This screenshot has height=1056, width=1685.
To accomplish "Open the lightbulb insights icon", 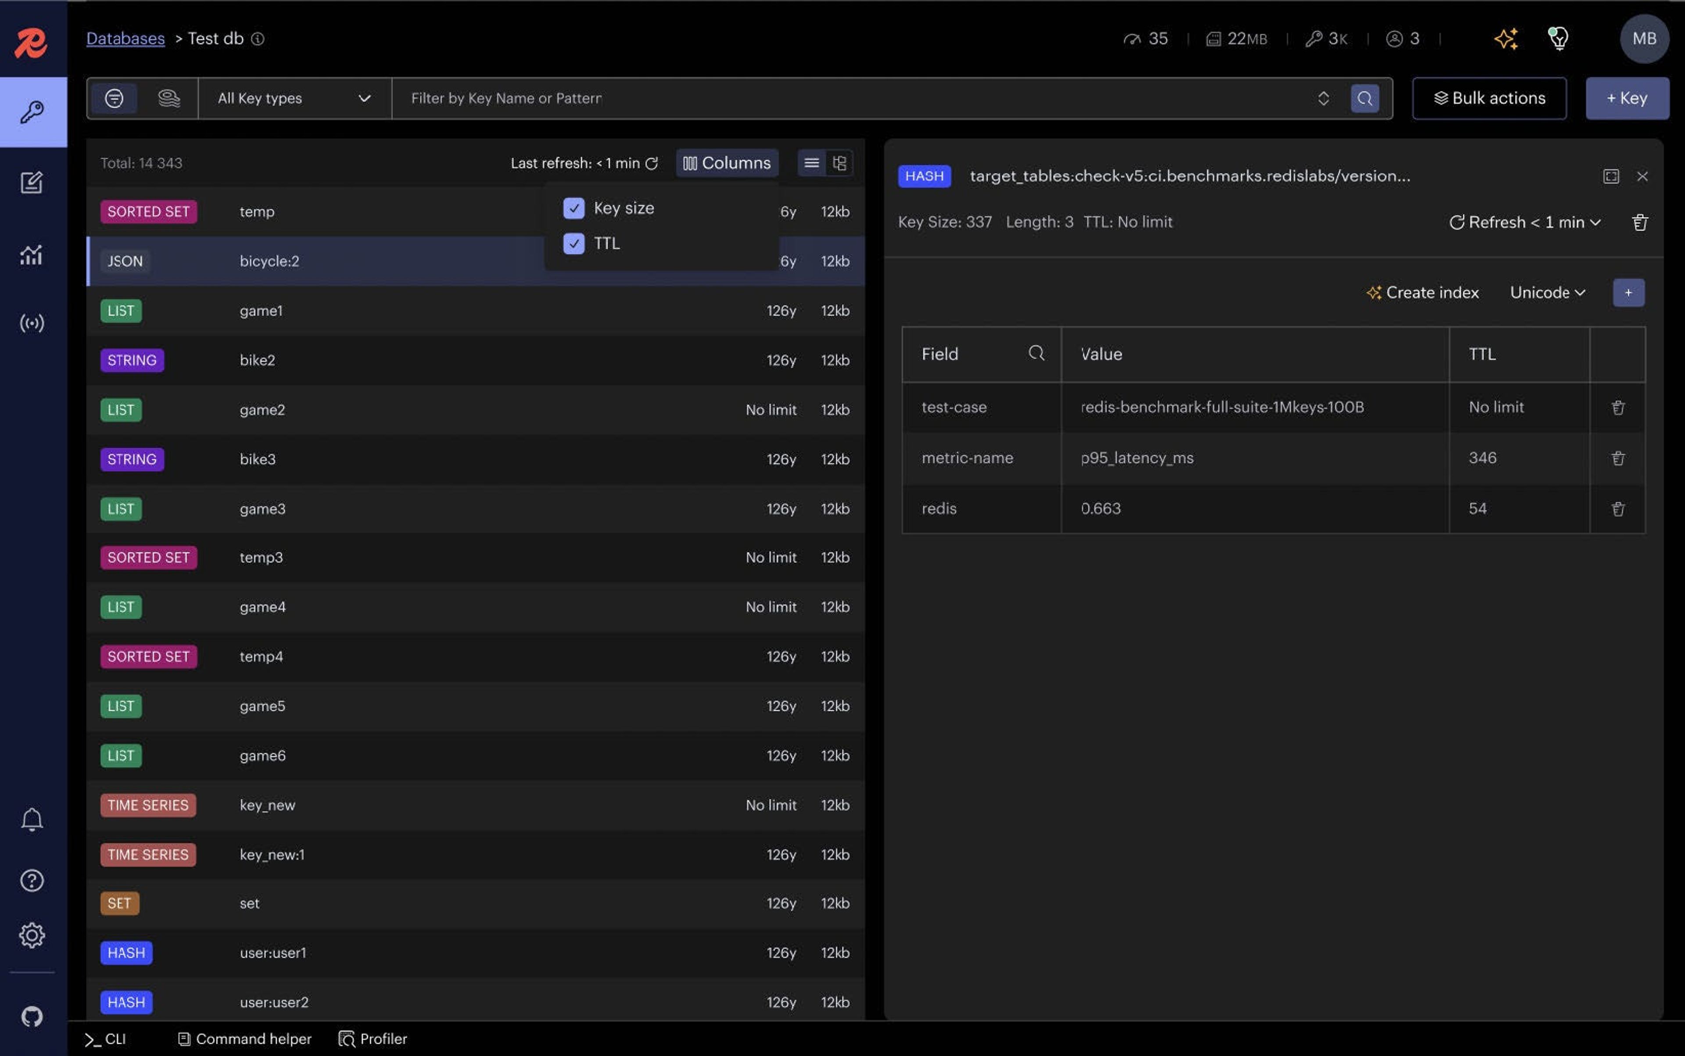I will click(1559, 39).
